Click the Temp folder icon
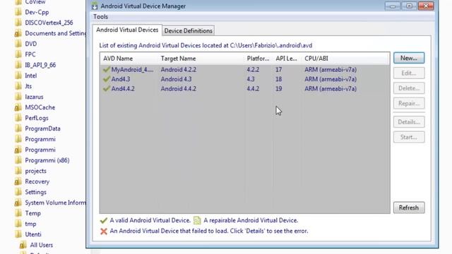The height and width of the screenshot is (254, 452). point(18,213)
